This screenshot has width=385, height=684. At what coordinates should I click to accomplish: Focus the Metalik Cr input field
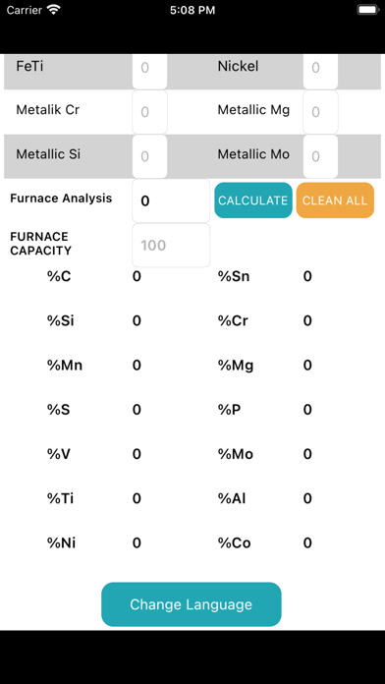pyautogui.click(x=149, y=112)
